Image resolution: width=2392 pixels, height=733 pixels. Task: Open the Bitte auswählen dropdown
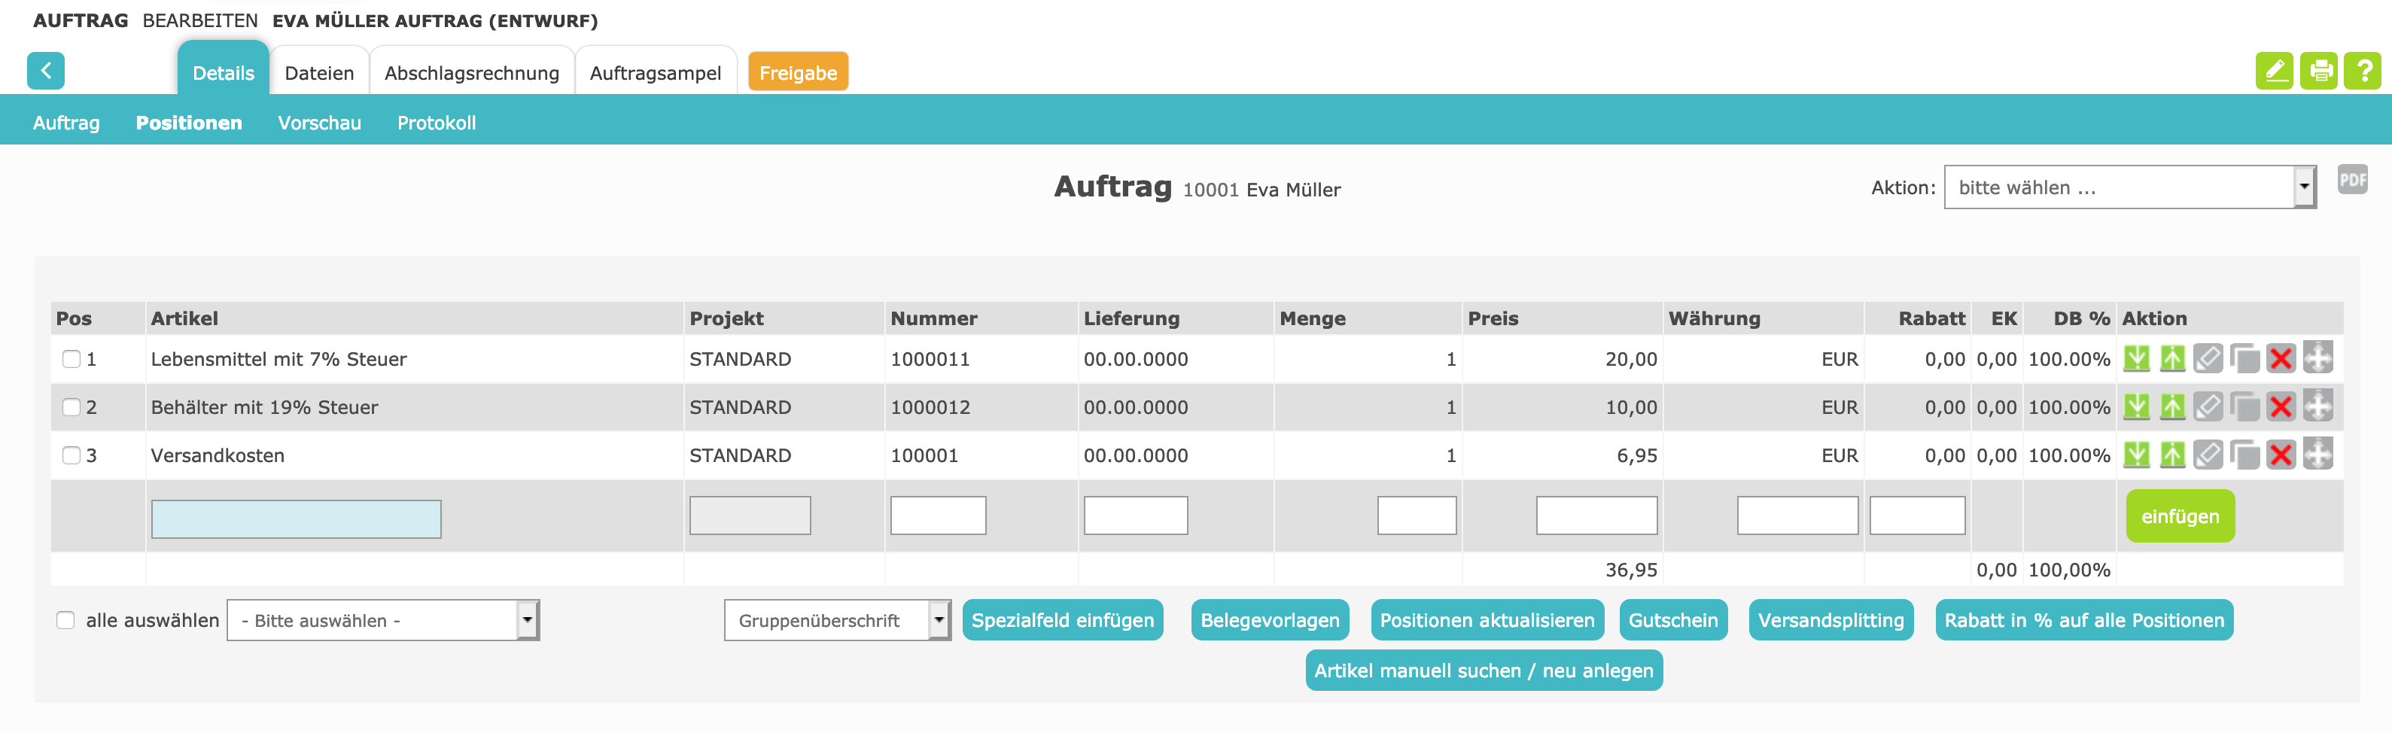click(382, 619)
